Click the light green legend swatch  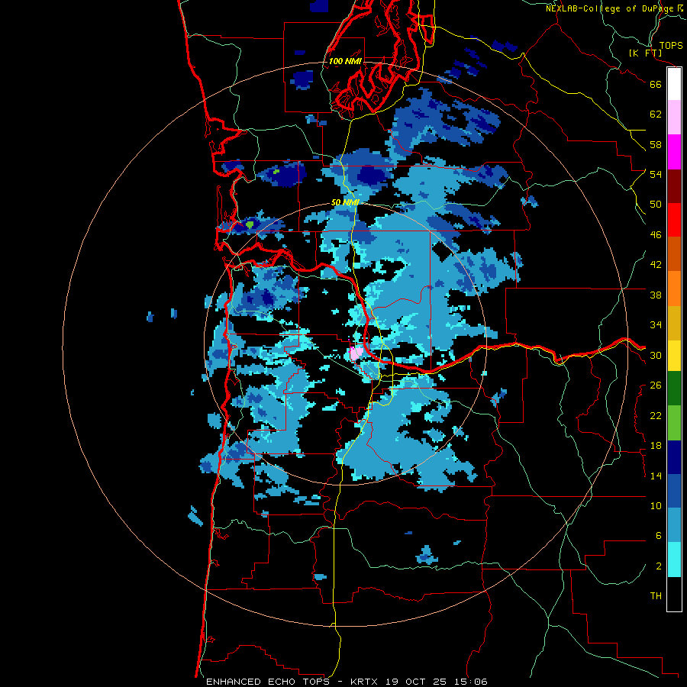(x=674, y=423)
